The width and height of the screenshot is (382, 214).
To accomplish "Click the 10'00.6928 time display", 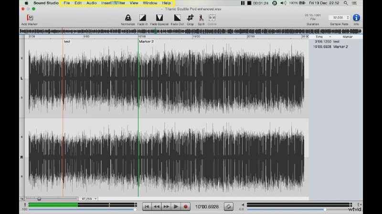I will point(207,207).
